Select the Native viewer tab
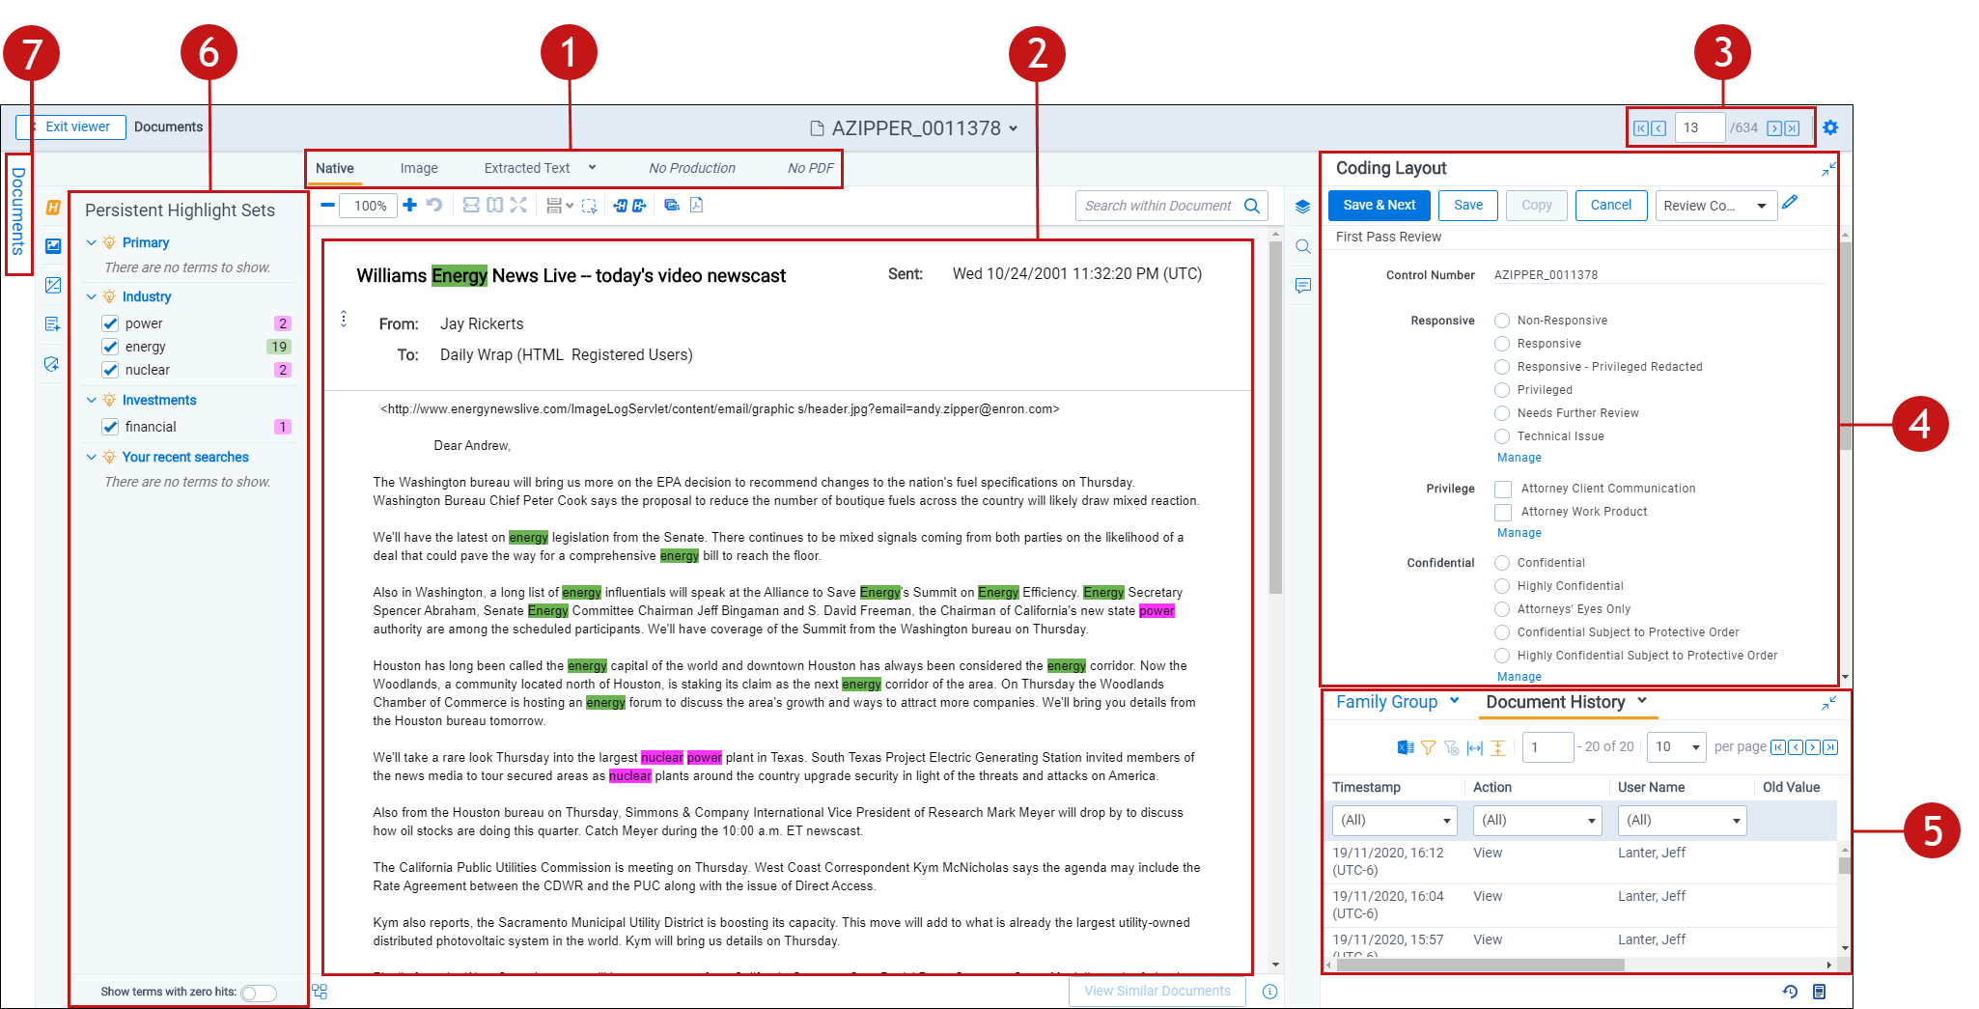Screen dimensions: 1979x1009 coord(335,168)
